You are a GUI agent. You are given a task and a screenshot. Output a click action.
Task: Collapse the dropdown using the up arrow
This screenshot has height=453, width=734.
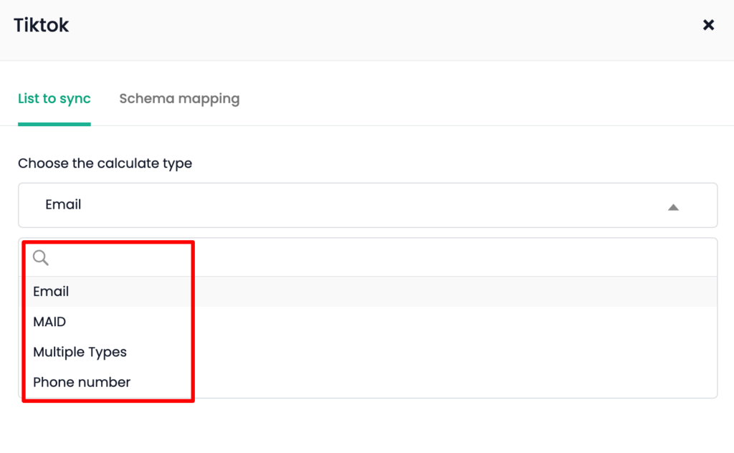pyautogui.click(x=673, y=207)
